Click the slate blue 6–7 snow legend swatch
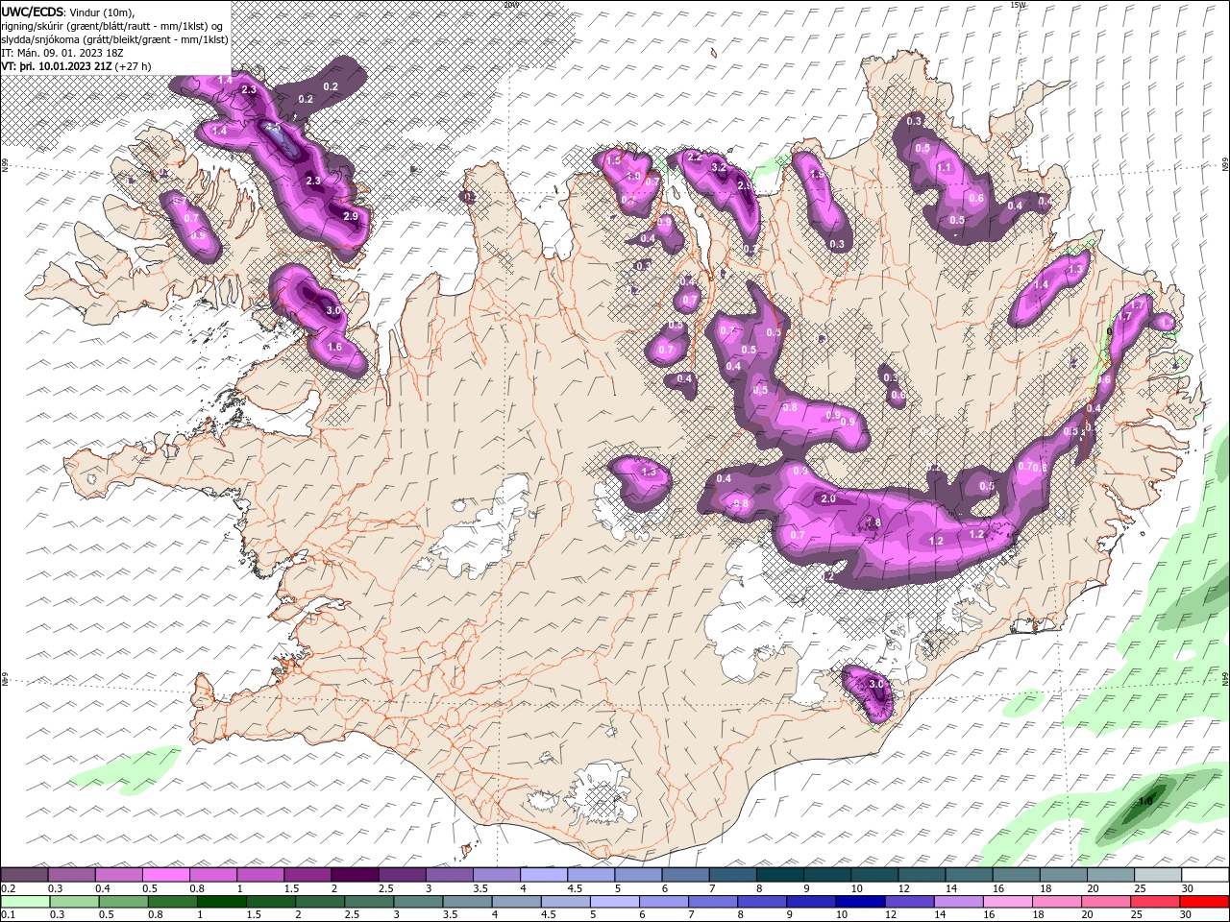Image resolution: width=1230 pixels, height=922 pixels. tap(685, 875)
